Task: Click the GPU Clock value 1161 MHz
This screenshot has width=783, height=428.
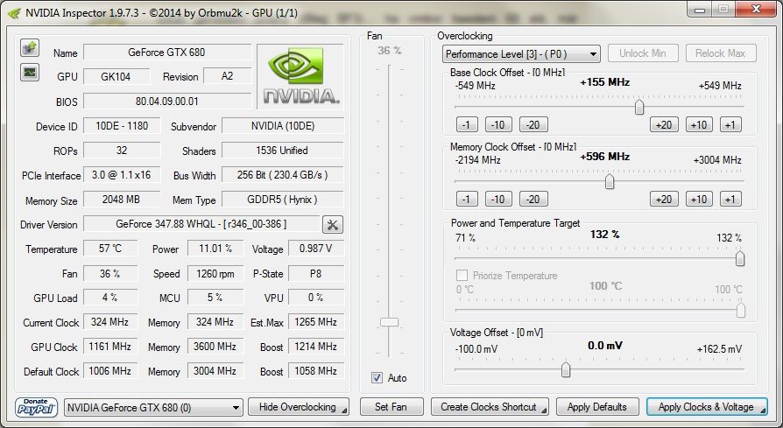Action: [x=110, y=347]
